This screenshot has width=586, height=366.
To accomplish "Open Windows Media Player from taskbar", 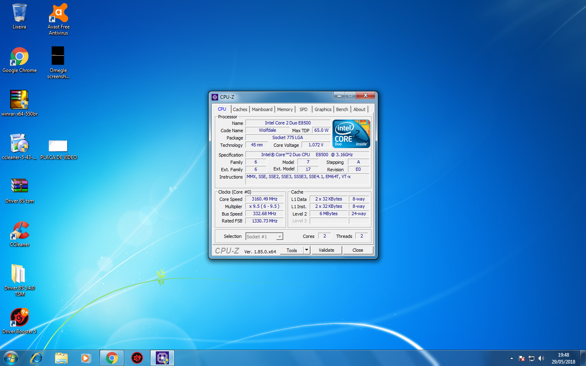I will (86, 358).
